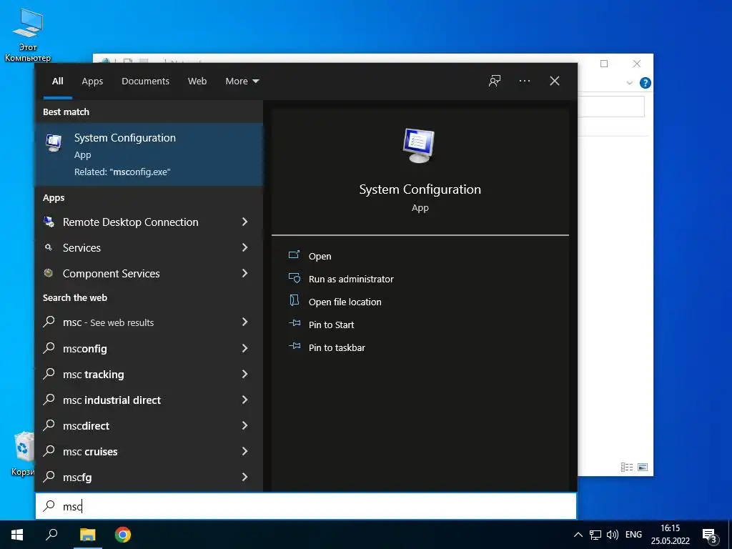Click the Windows Start button

point(17,535)
